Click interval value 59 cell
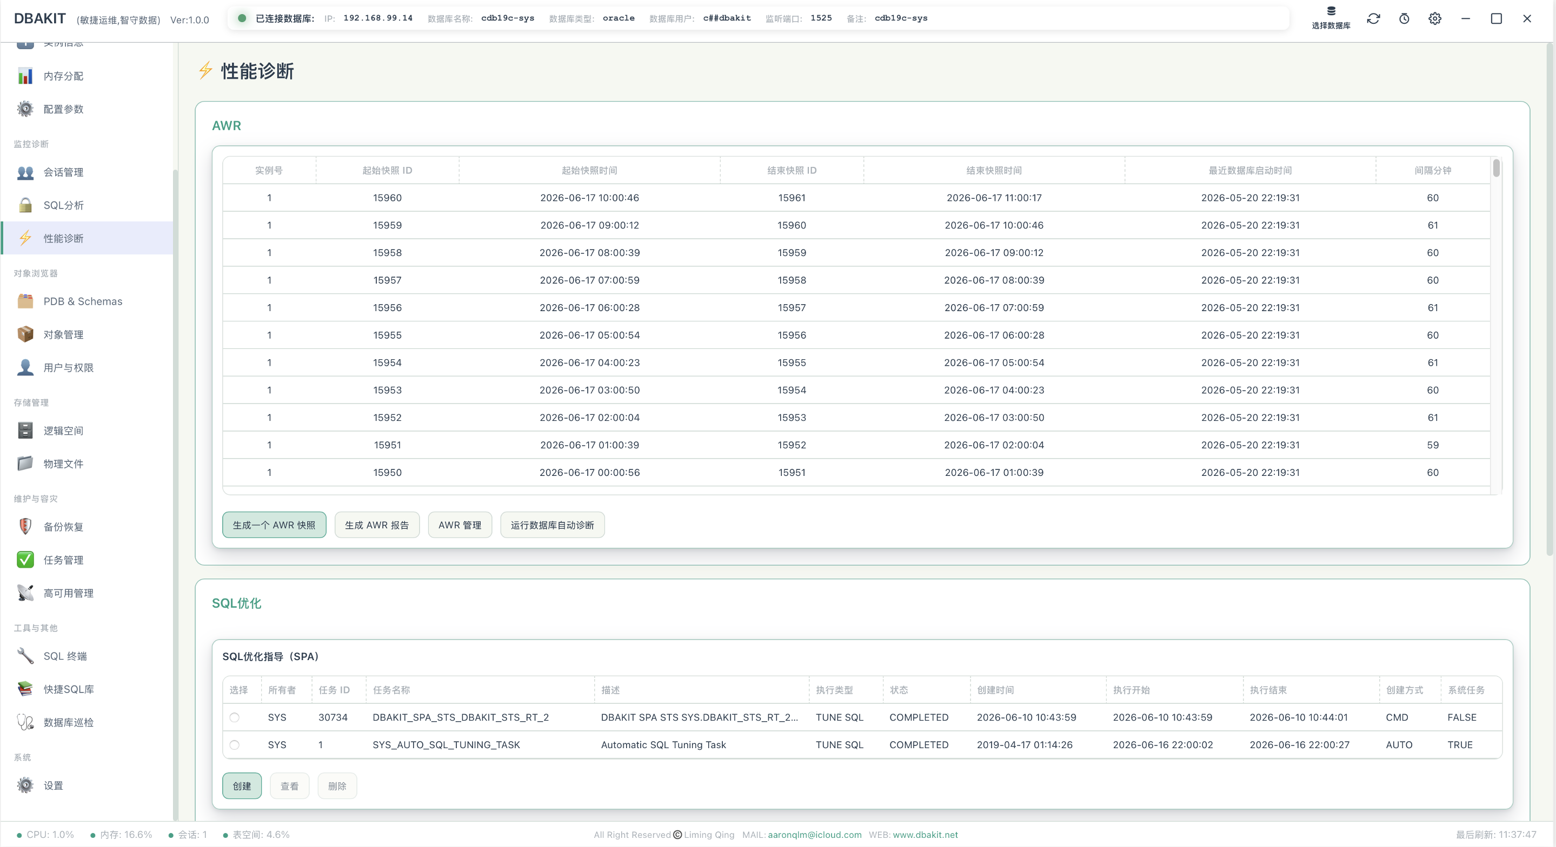This screenshot has height=847, width=1556. coord(1433,445)
